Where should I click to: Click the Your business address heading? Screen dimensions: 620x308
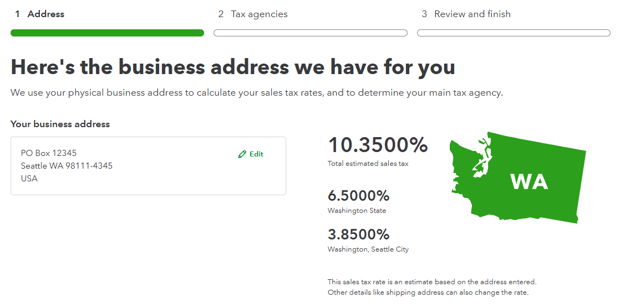(60, 124)
